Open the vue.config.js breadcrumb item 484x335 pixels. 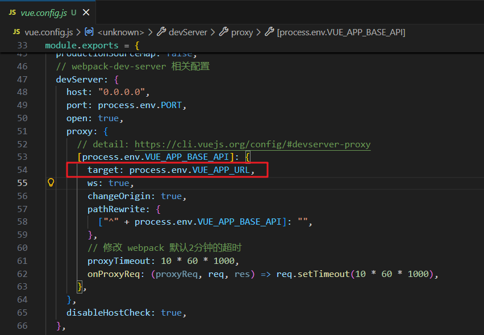(x=48, y=32)
